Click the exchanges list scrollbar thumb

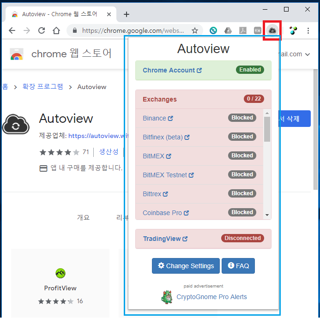click(x=267, y=129)
